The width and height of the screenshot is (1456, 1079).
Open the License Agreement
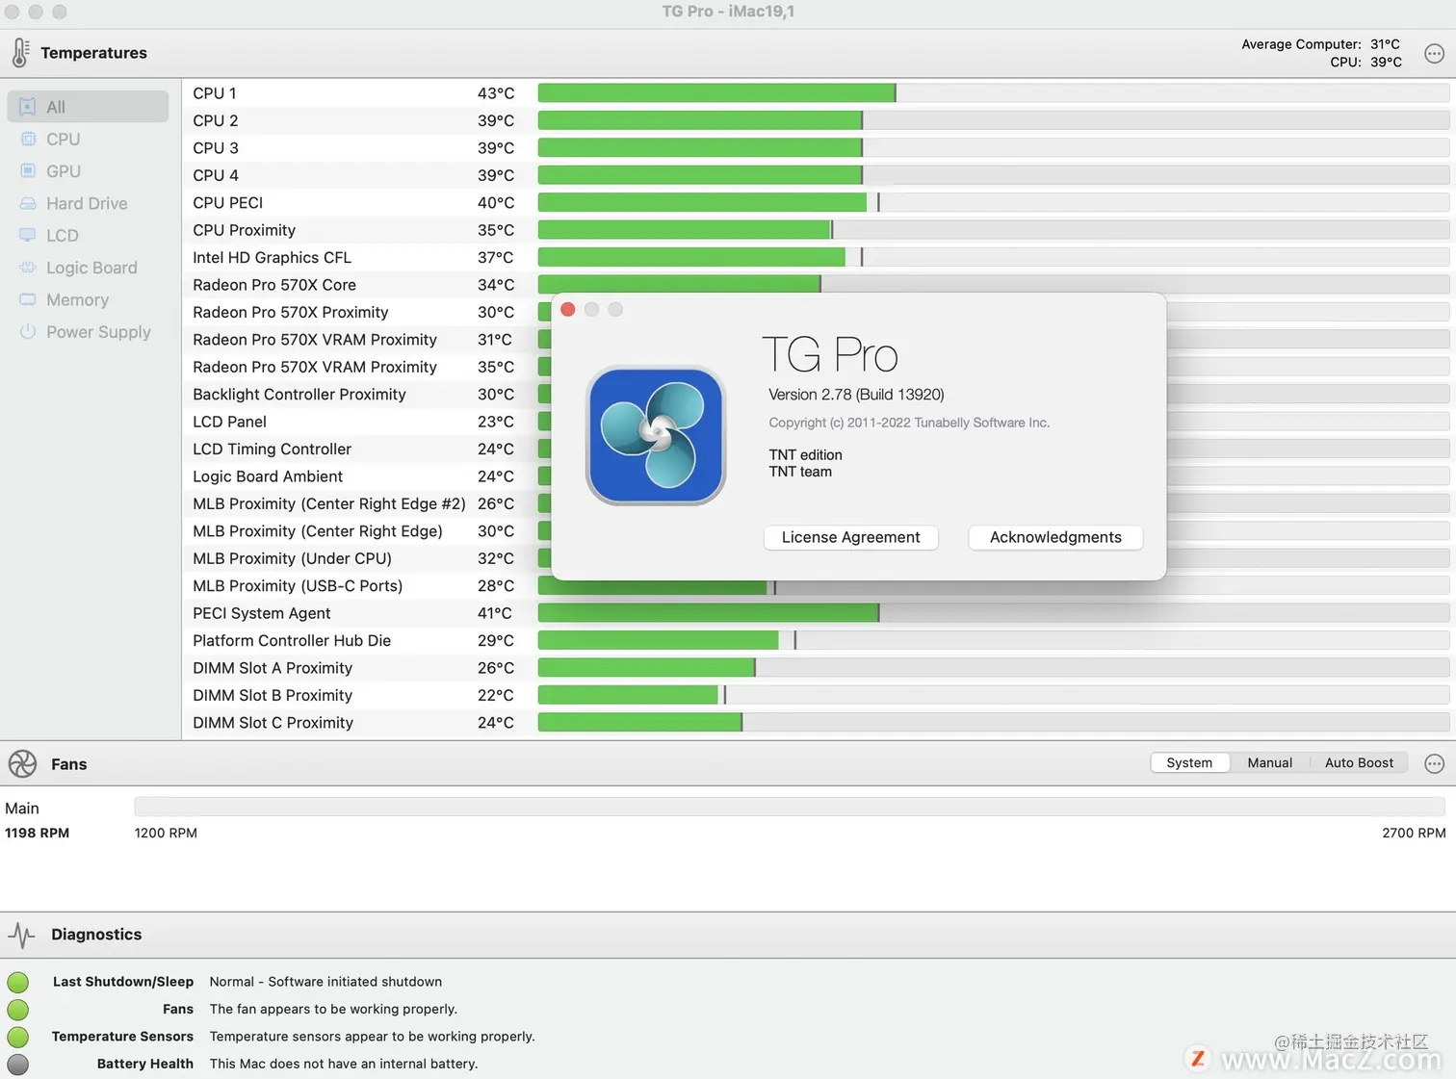(x=850, y=537)
